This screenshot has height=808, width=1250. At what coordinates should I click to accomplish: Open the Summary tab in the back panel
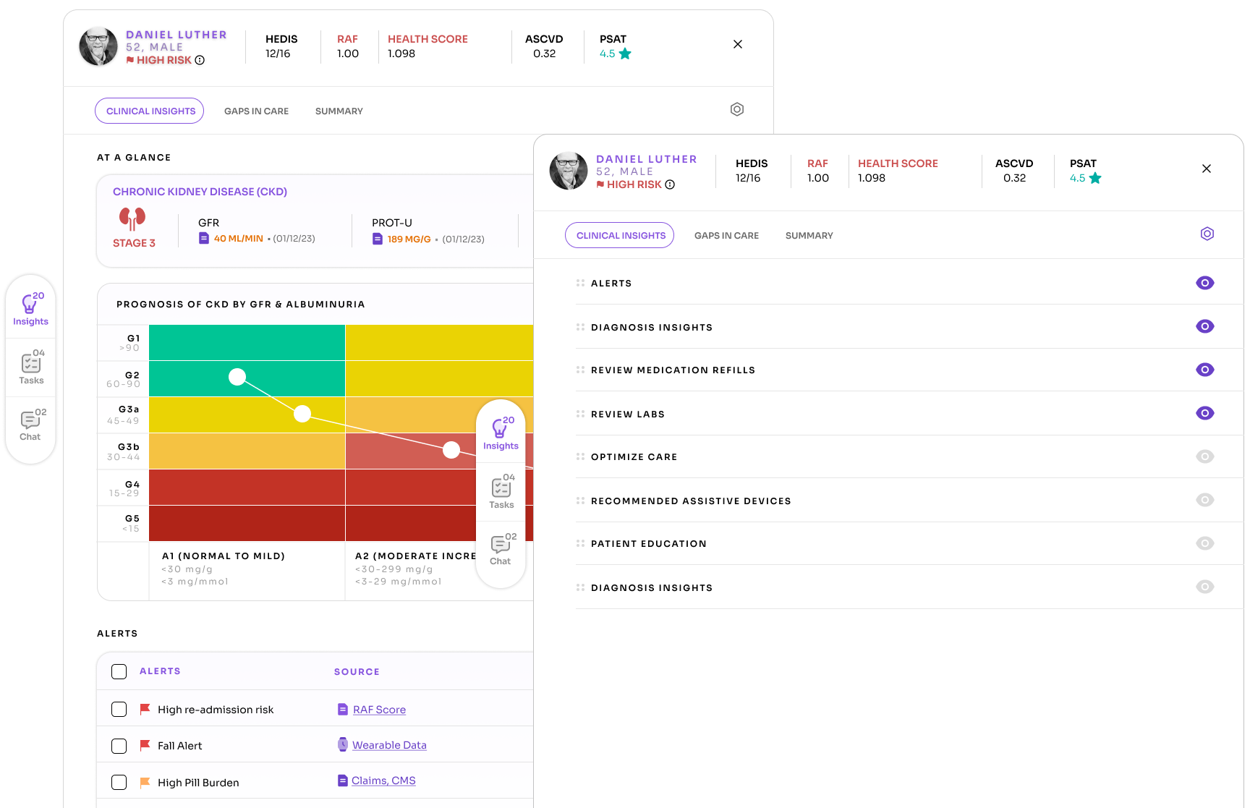(x=339, y=111)
